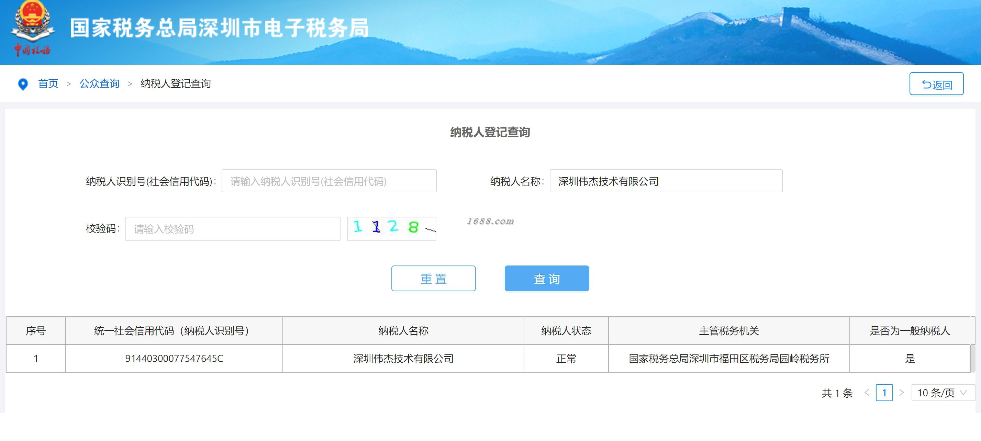Click the 查询 button
The width and height of the screenshot is (981, 441).
pyautogui.click(x=547, y=279)
